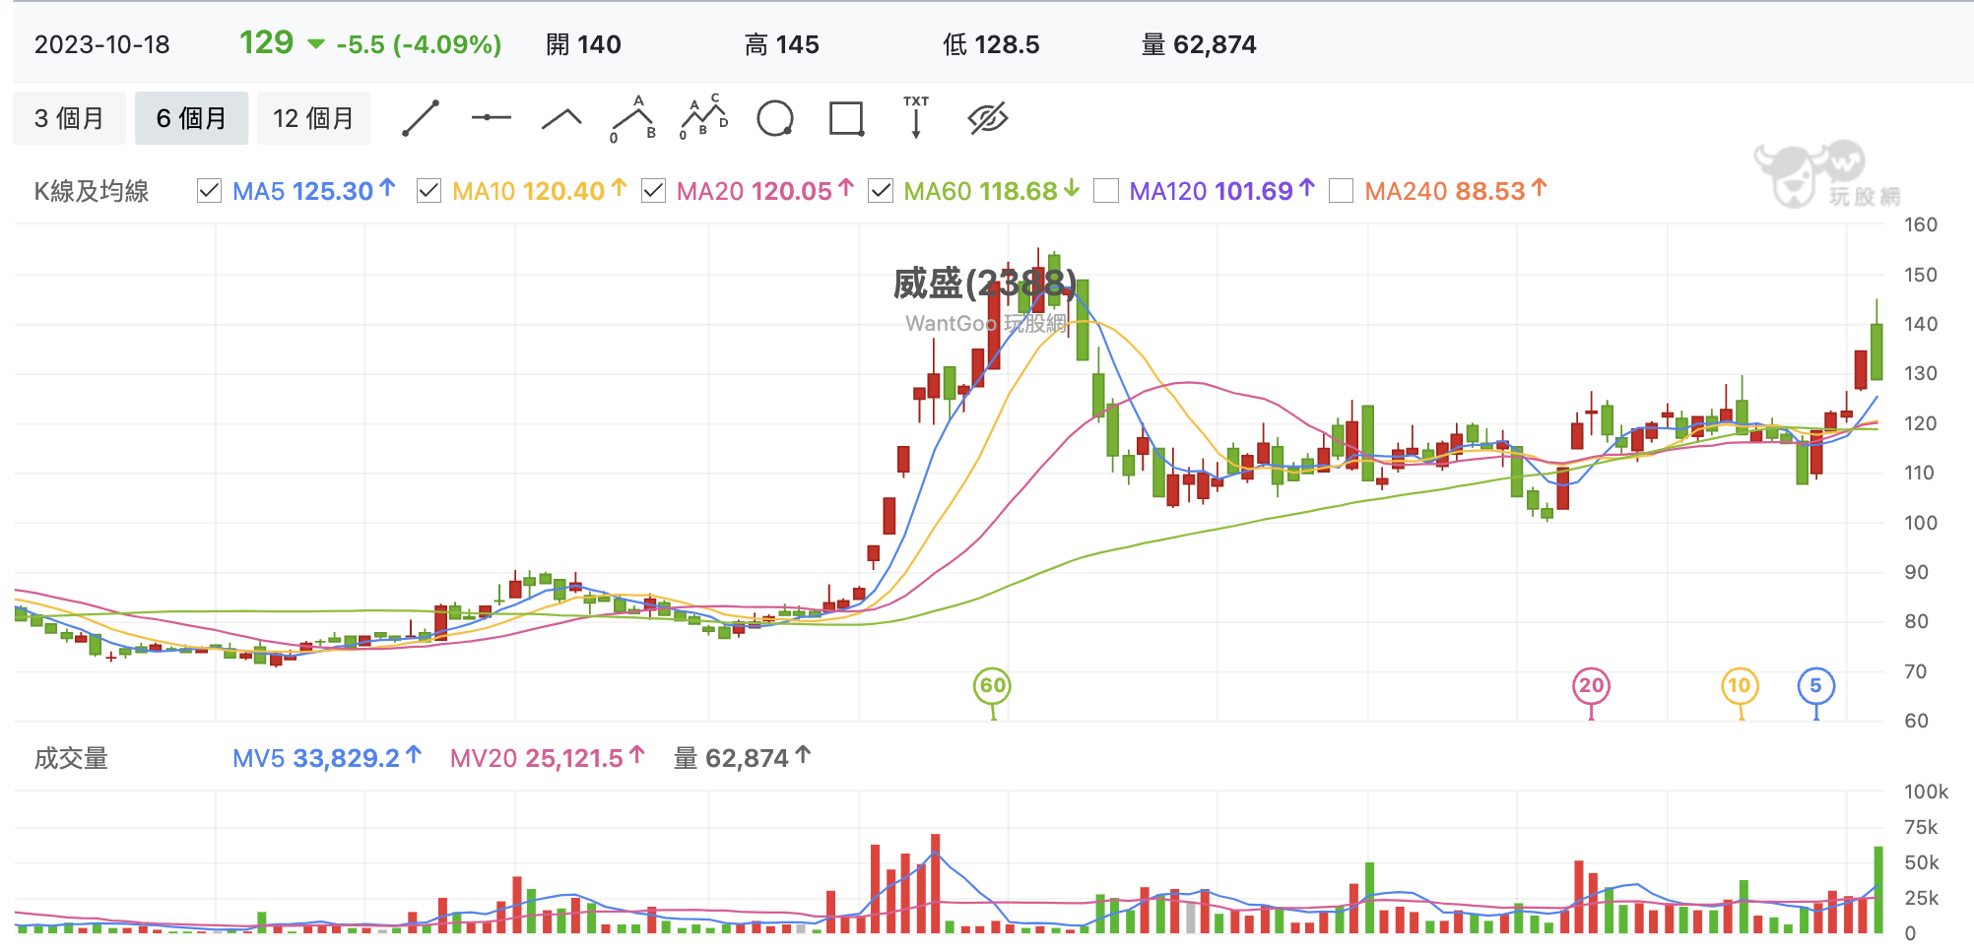Select the horizontal line drawing tool

pyautogui.click(x=491, y=118)
